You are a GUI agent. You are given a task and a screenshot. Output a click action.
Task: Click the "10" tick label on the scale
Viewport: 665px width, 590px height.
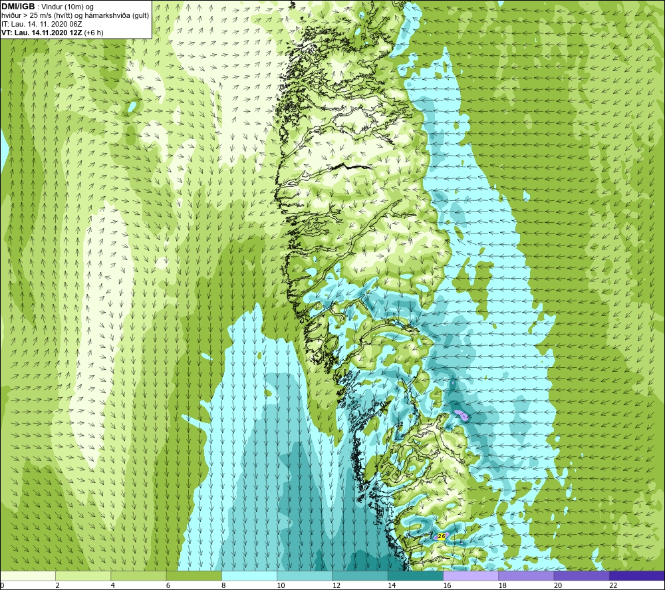[x=281, y=585]
